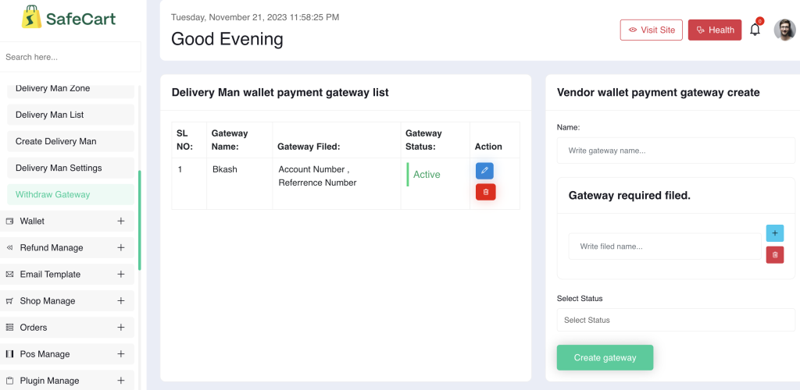The height and width of the screenshot is (390, 800).
Task: Click the Wallet sidebar icon
Action: (9, 221)
